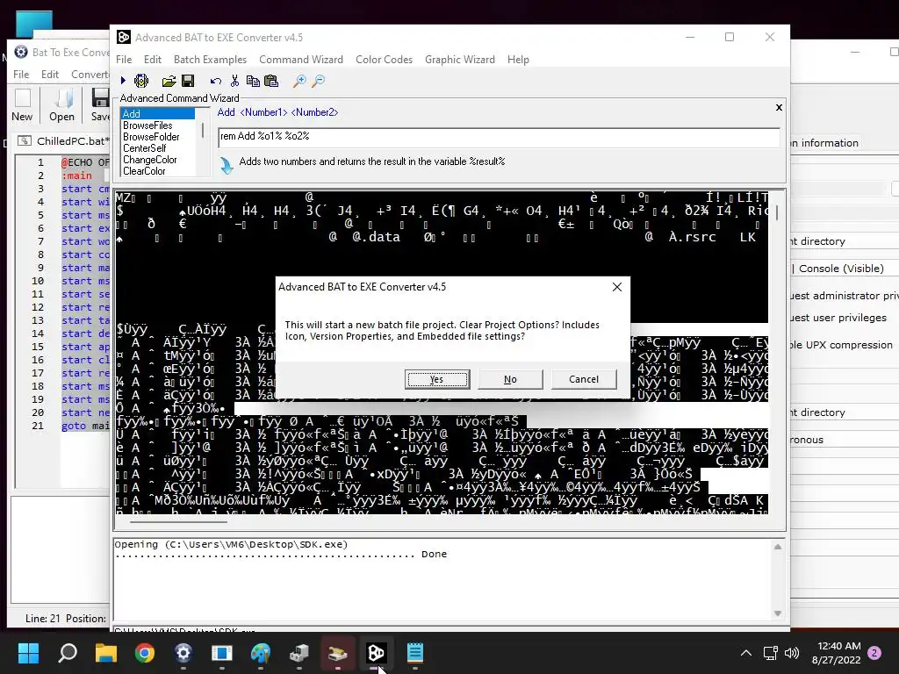Open the Graphic Wizard menu

click(460, 60)
